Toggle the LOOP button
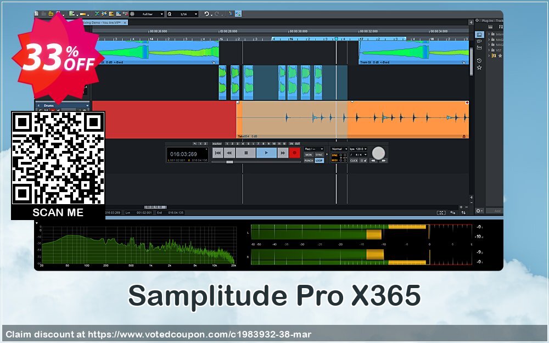 point(320,161)
